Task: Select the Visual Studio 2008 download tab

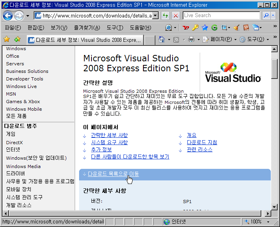Action: (85, 40)
